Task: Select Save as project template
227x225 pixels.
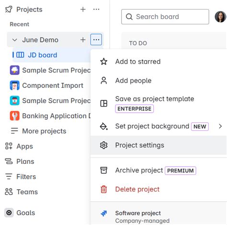Action: (155, 99)
